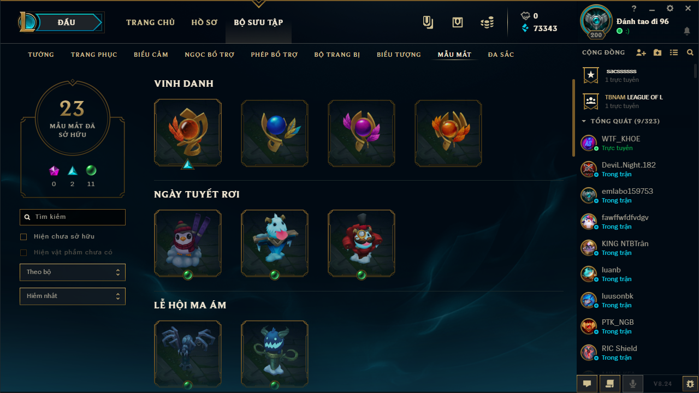Mute voice with the microphone icon
This screenshot has height=393, width=699.
point(633,384)
